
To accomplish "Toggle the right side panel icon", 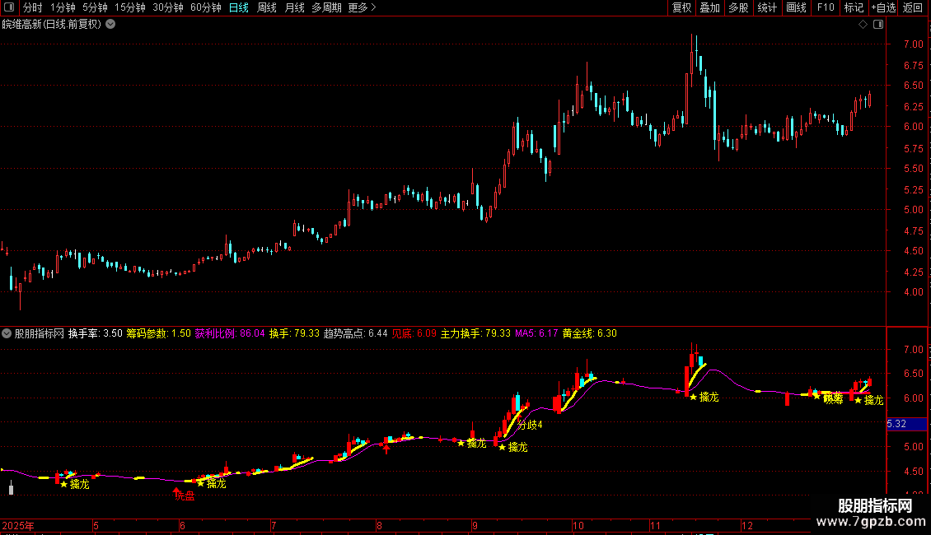I will [x=878, y=25].
